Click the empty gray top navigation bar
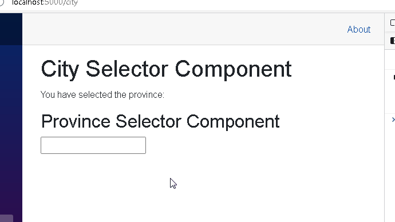The width and height of the screenshot is (395, 222). click(184, 29)
